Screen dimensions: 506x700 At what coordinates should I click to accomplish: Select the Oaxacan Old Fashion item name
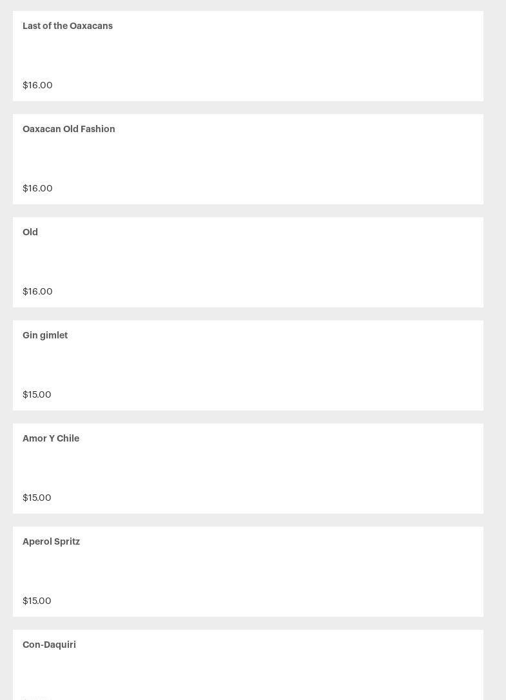pos(69,129)
